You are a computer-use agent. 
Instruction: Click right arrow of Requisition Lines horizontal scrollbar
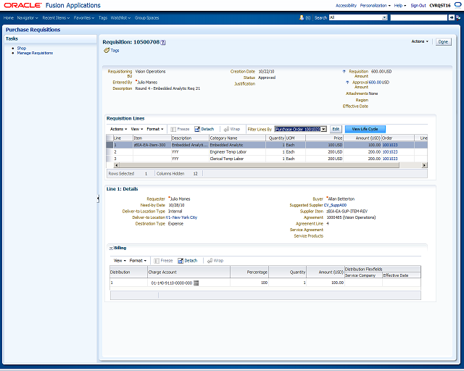(x=425, y=165)
